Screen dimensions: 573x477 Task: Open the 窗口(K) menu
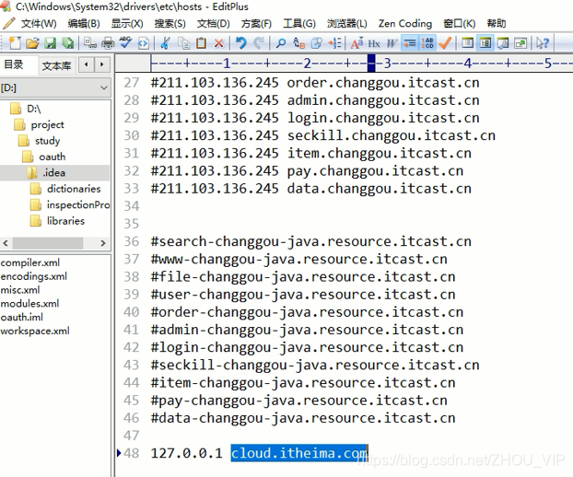pyautogui.click(x=460, y=23)
